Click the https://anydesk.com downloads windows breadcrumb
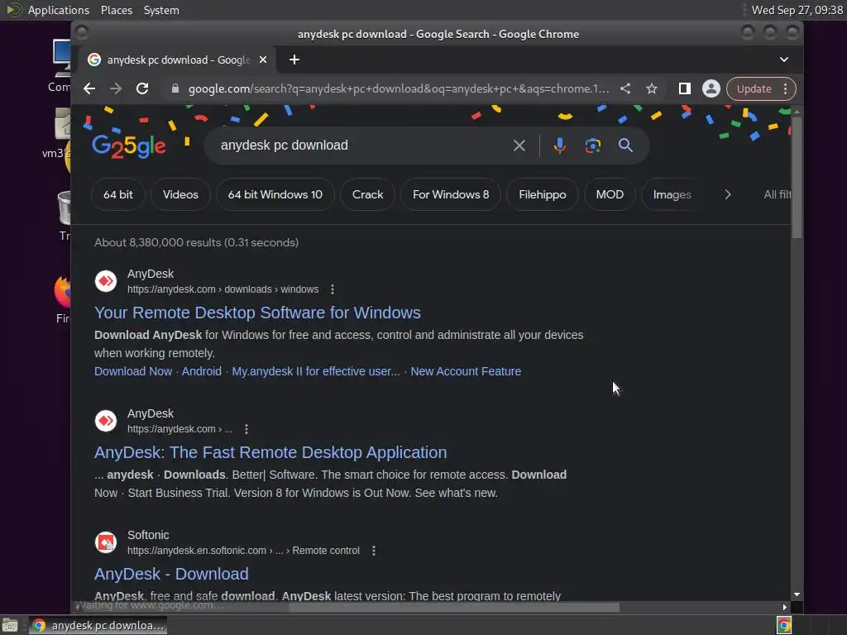The image size is (847, 635). pos(223,289)
